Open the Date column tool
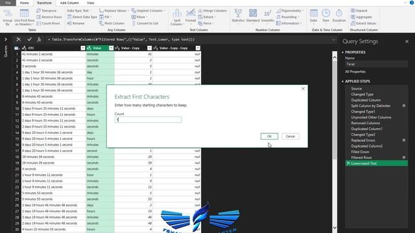This screenshot has height=233, width=415. pyautogui.click(x=313, y=16)
